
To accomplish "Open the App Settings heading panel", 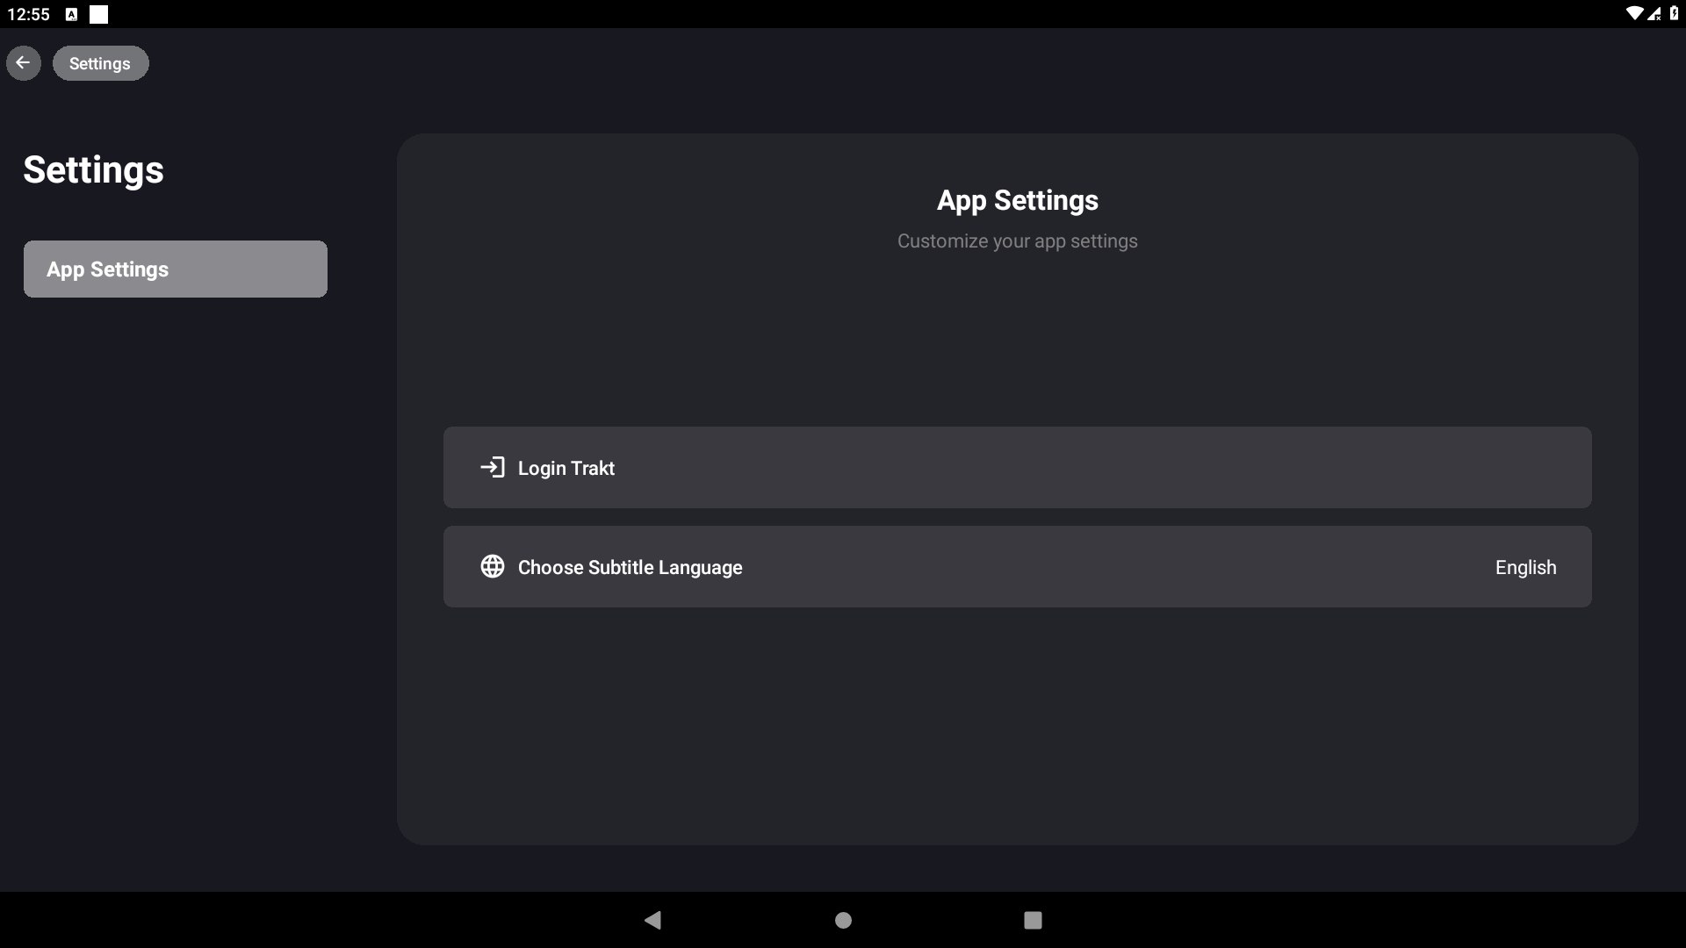I will [x=1016, y=199].
